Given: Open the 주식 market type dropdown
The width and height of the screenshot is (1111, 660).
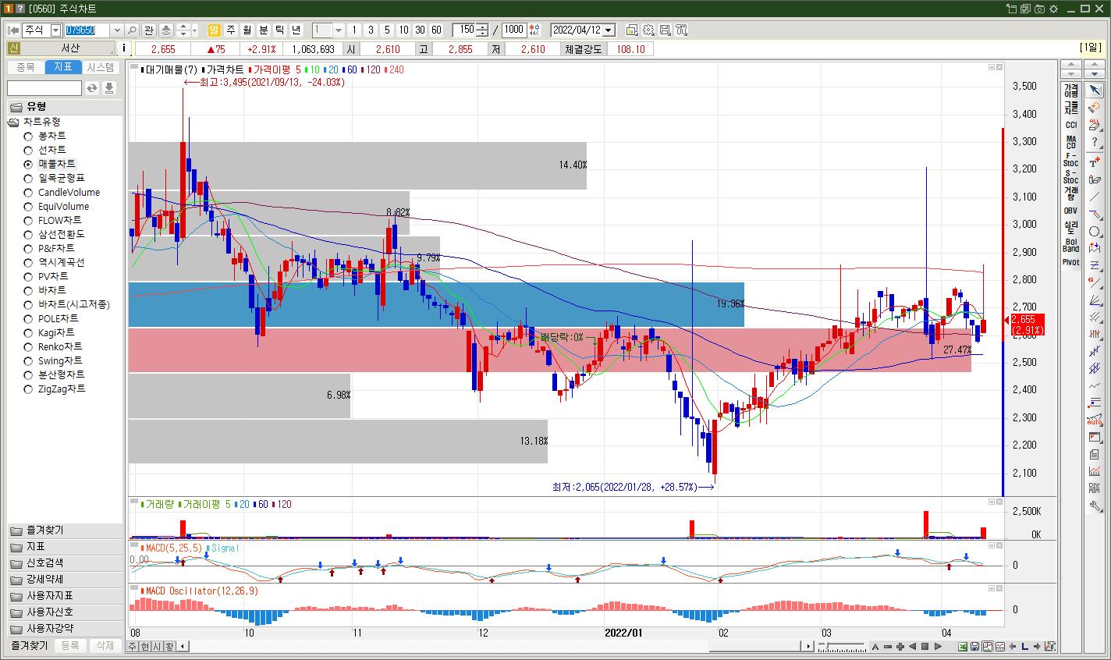Looking at the screenshot, I should (x=55, y=30).
